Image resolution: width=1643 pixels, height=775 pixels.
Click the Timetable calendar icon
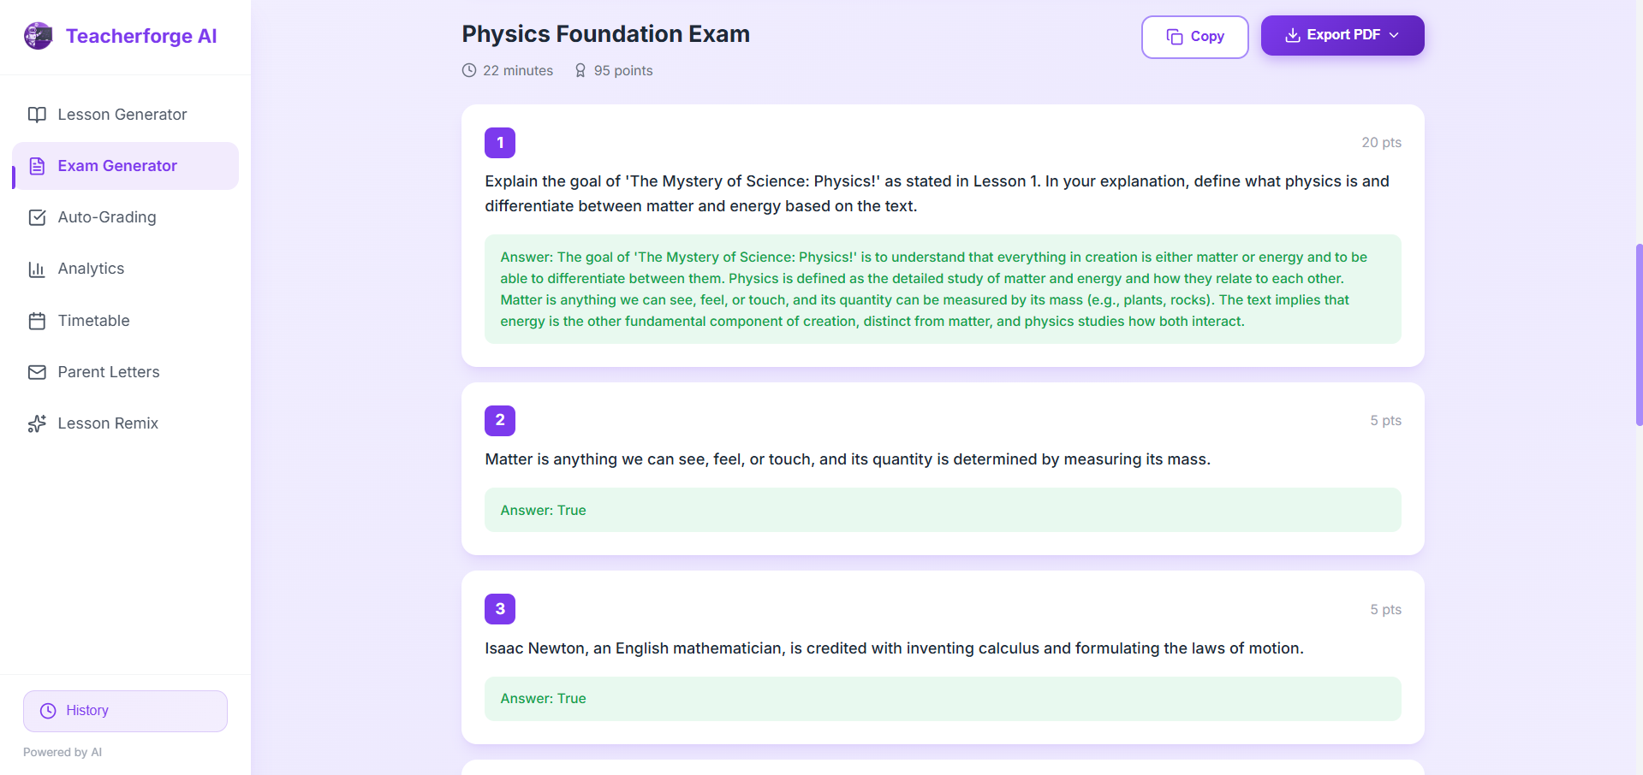pyautogui.click(x=37, y=321)
